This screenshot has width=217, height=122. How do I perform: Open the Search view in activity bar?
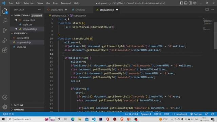[x=5, y=21]
